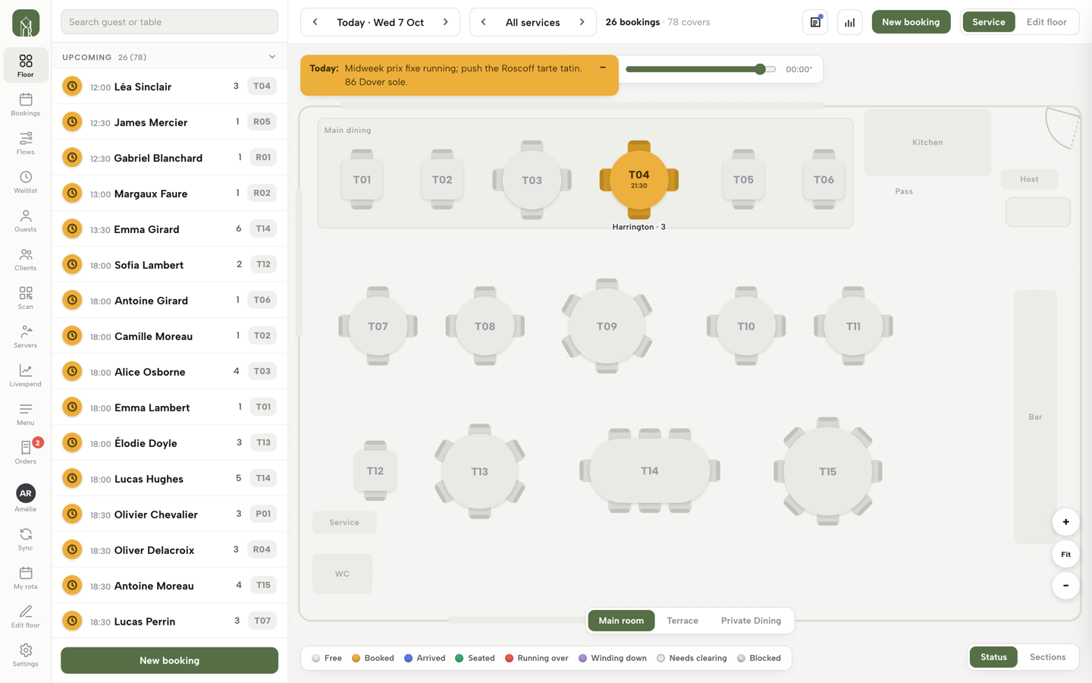The width and height of the screenshot is (1092, 683).
Task: Click the timeline slider track
Action: coord(701,69)
